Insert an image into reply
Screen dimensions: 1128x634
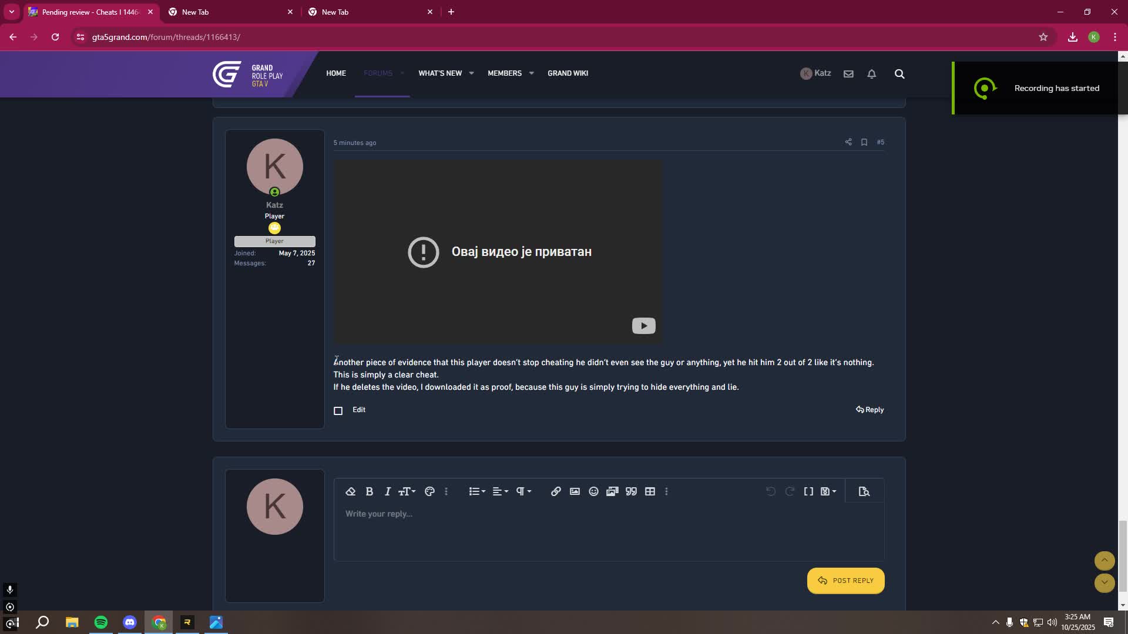(x=575, y=492)
